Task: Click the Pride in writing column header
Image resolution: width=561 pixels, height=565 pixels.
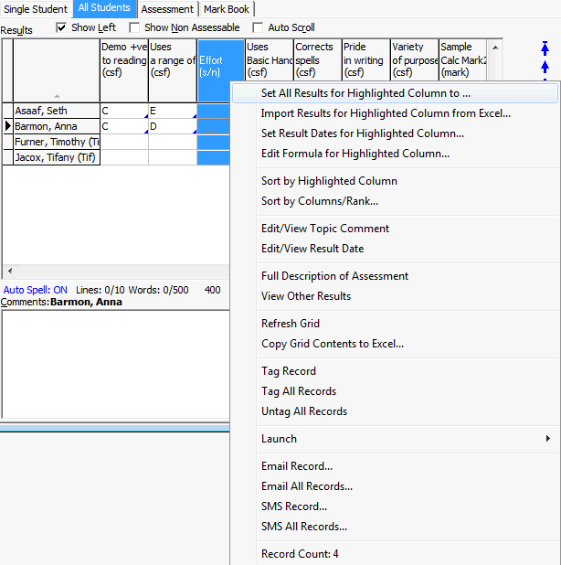Action: 366,59
